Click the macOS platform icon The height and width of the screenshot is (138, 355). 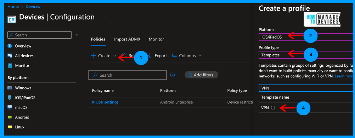coord(10,107)
